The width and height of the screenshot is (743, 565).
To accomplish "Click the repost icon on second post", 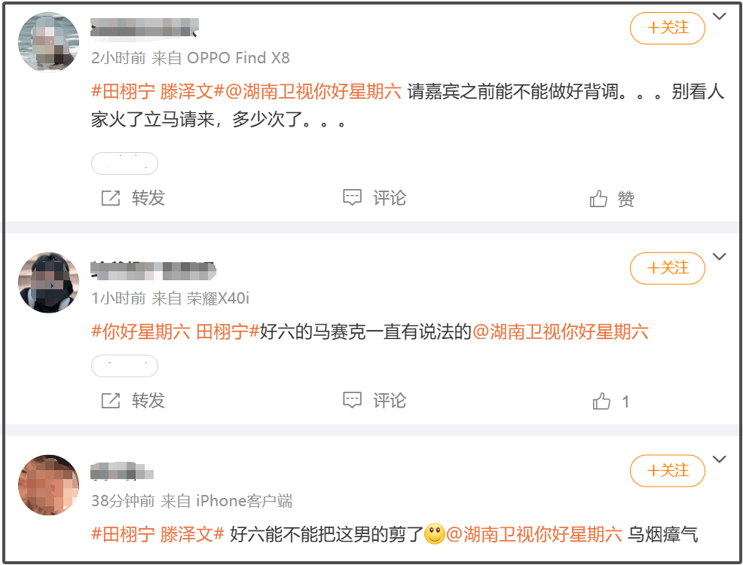I will 111,401.
